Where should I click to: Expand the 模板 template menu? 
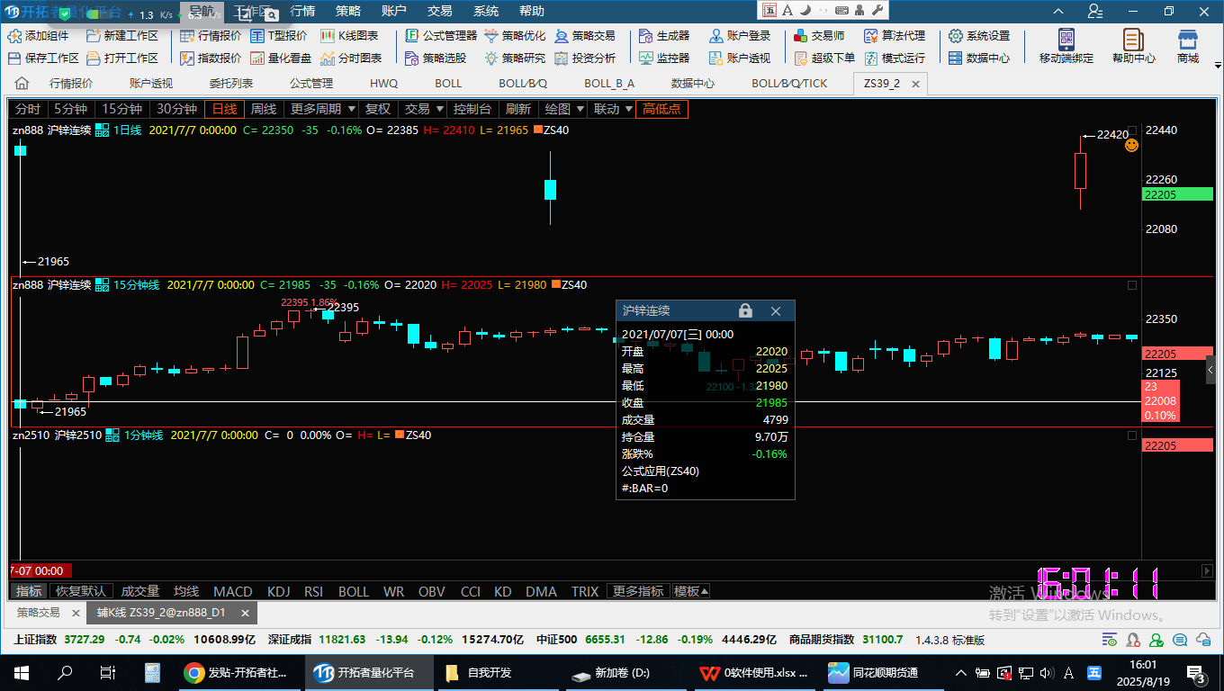pyautogui.click(x=691, y=591)
